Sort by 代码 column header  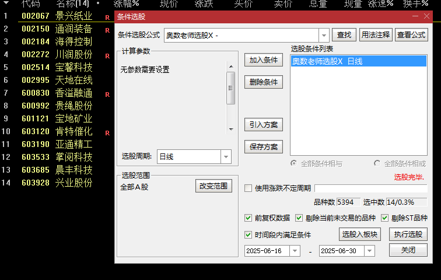point(31,3)
